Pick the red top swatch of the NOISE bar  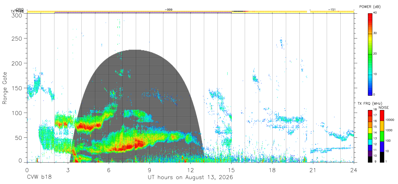pos(381,116)
